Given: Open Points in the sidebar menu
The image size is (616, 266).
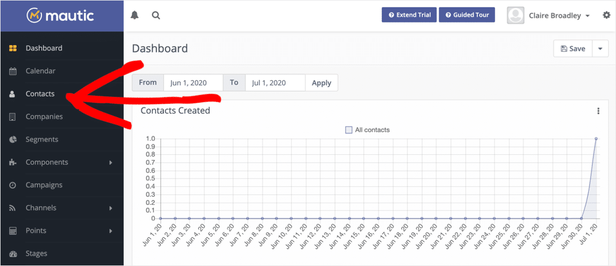Looking at the screenshot, I should click(x=36, y=231).
